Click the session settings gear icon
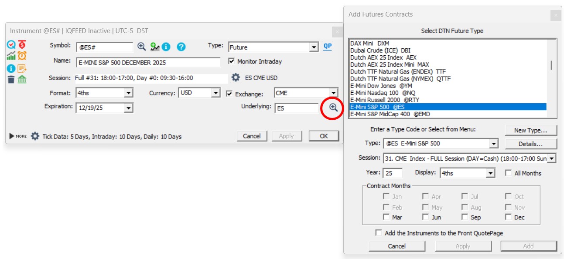Image resolution: width=564 pixels, height=259 pixels. [x=236, y=77]
